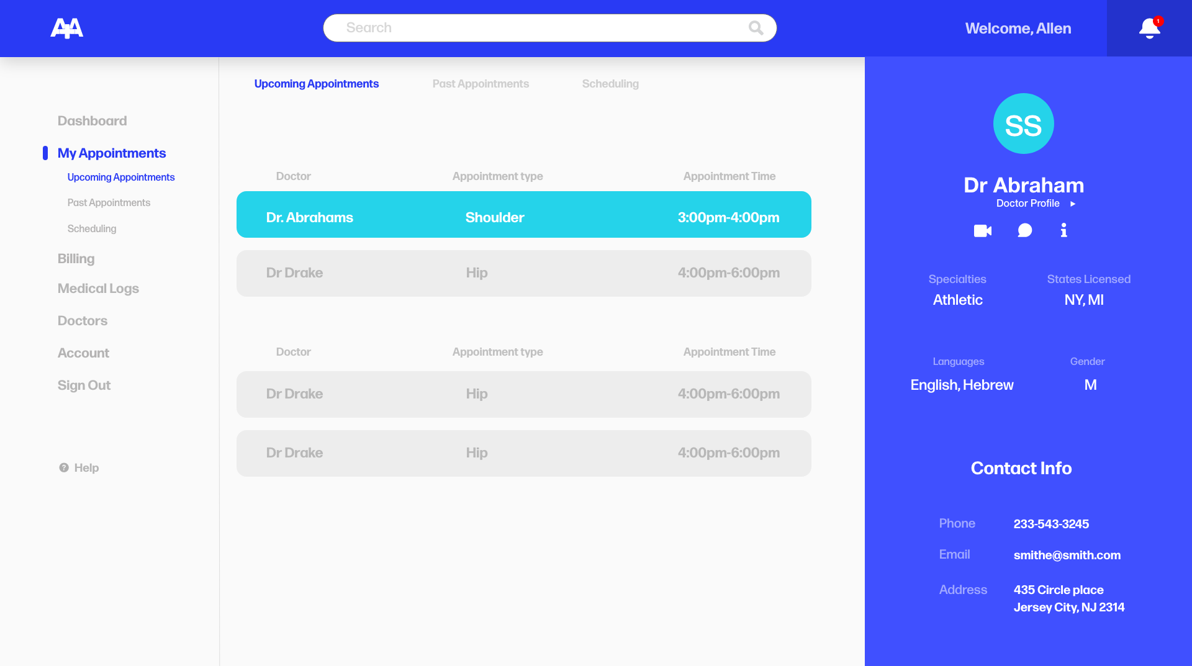Screen dimensions: 1192x666
Task: Click the Athletic specialty value
Action: pos(957,300)
